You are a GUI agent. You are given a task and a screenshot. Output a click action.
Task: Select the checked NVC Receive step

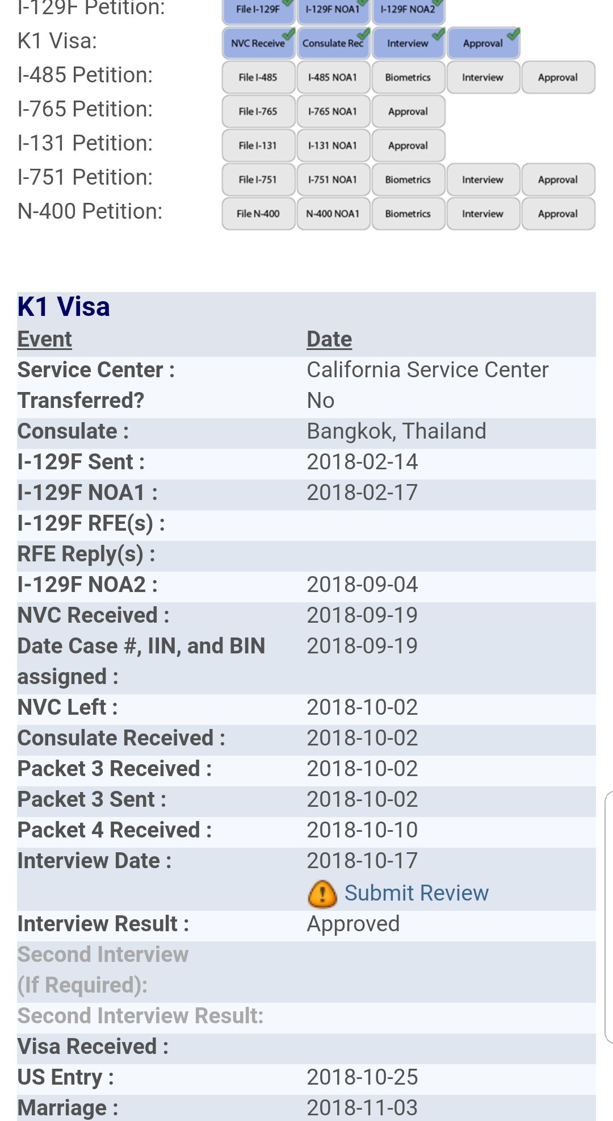click(x=258, y=43)
